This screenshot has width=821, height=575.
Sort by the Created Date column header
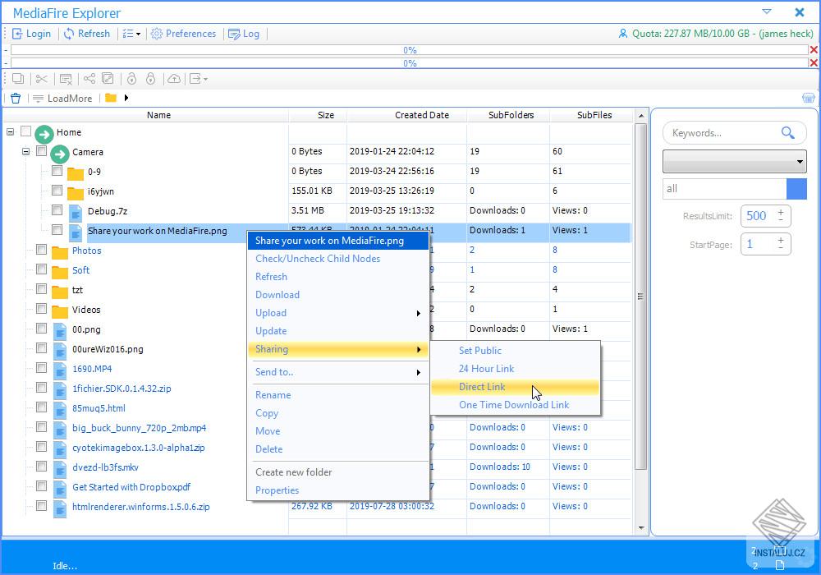point(406,115)
